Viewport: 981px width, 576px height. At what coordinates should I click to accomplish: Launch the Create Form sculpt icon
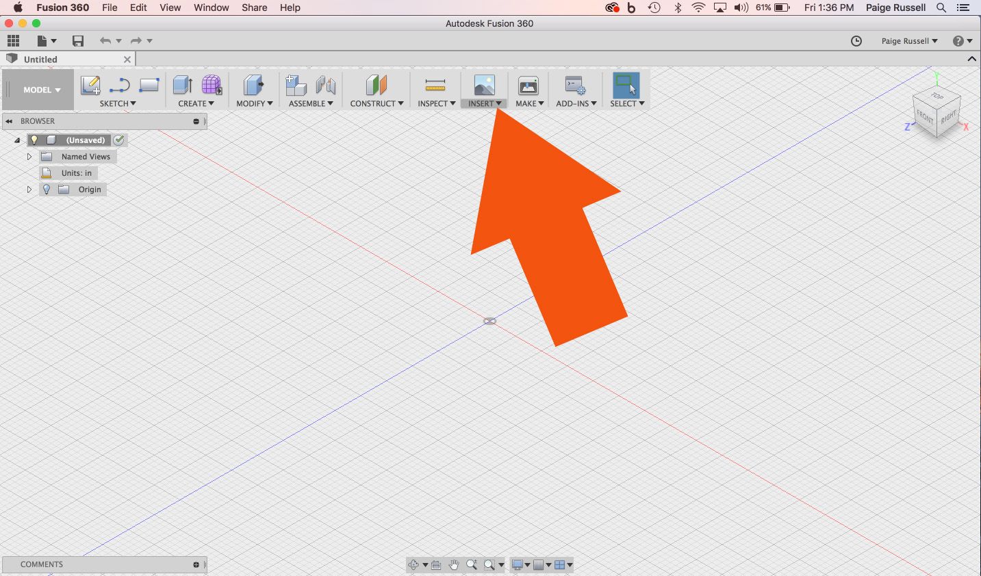click(x=212, y=86)
